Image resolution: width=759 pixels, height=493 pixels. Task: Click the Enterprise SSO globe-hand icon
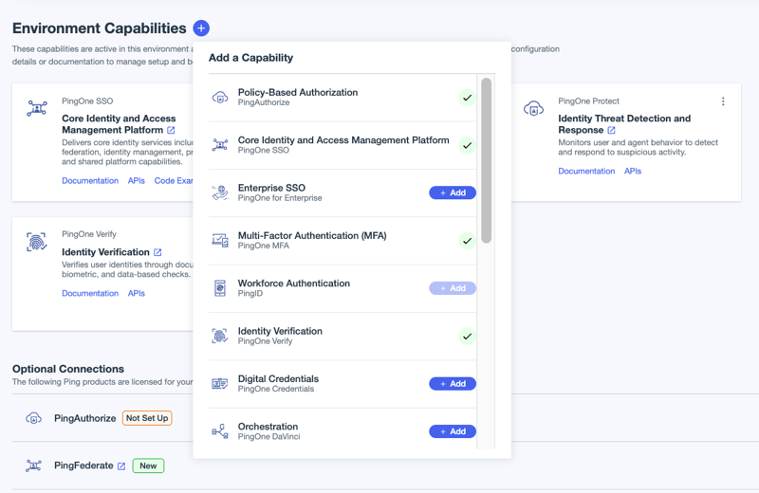[x=220, y=192]
